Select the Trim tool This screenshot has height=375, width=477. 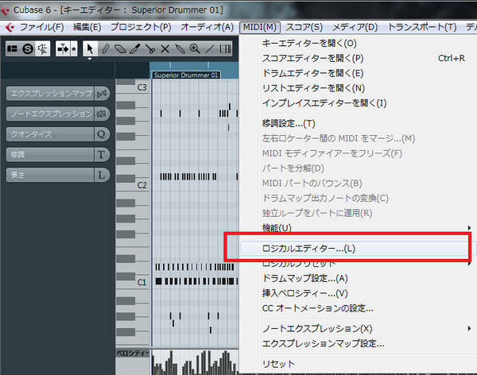coord(135,48)
